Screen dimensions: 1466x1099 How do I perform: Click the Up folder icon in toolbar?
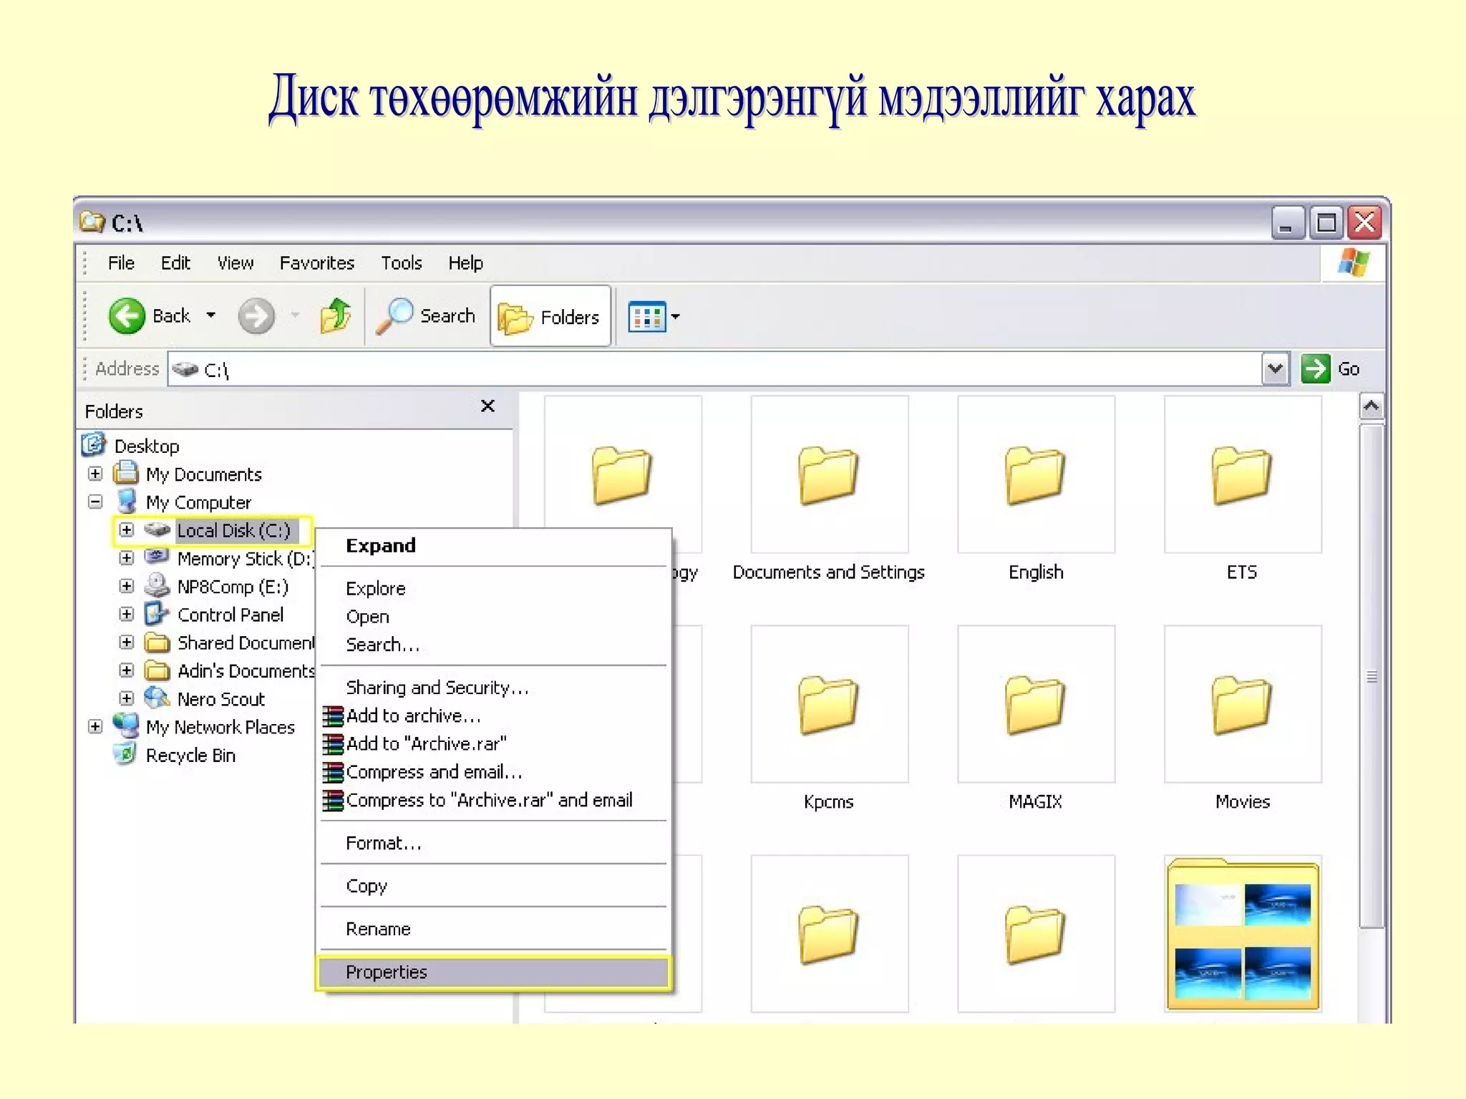(335, 316)
